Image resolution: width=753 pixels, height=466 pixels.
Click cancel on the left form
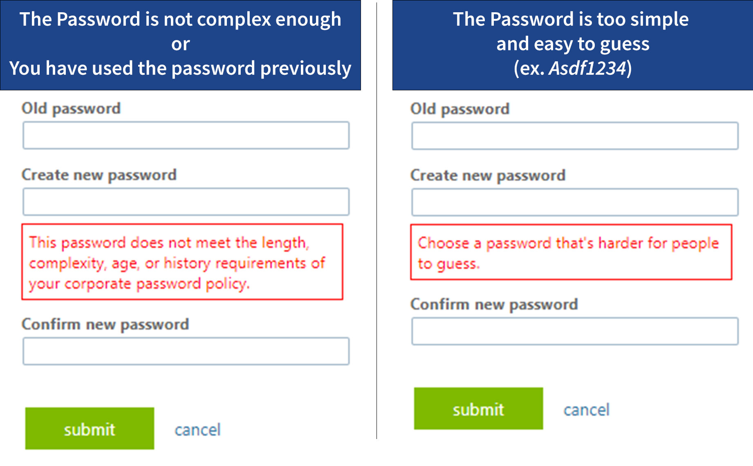coord(198,429)
